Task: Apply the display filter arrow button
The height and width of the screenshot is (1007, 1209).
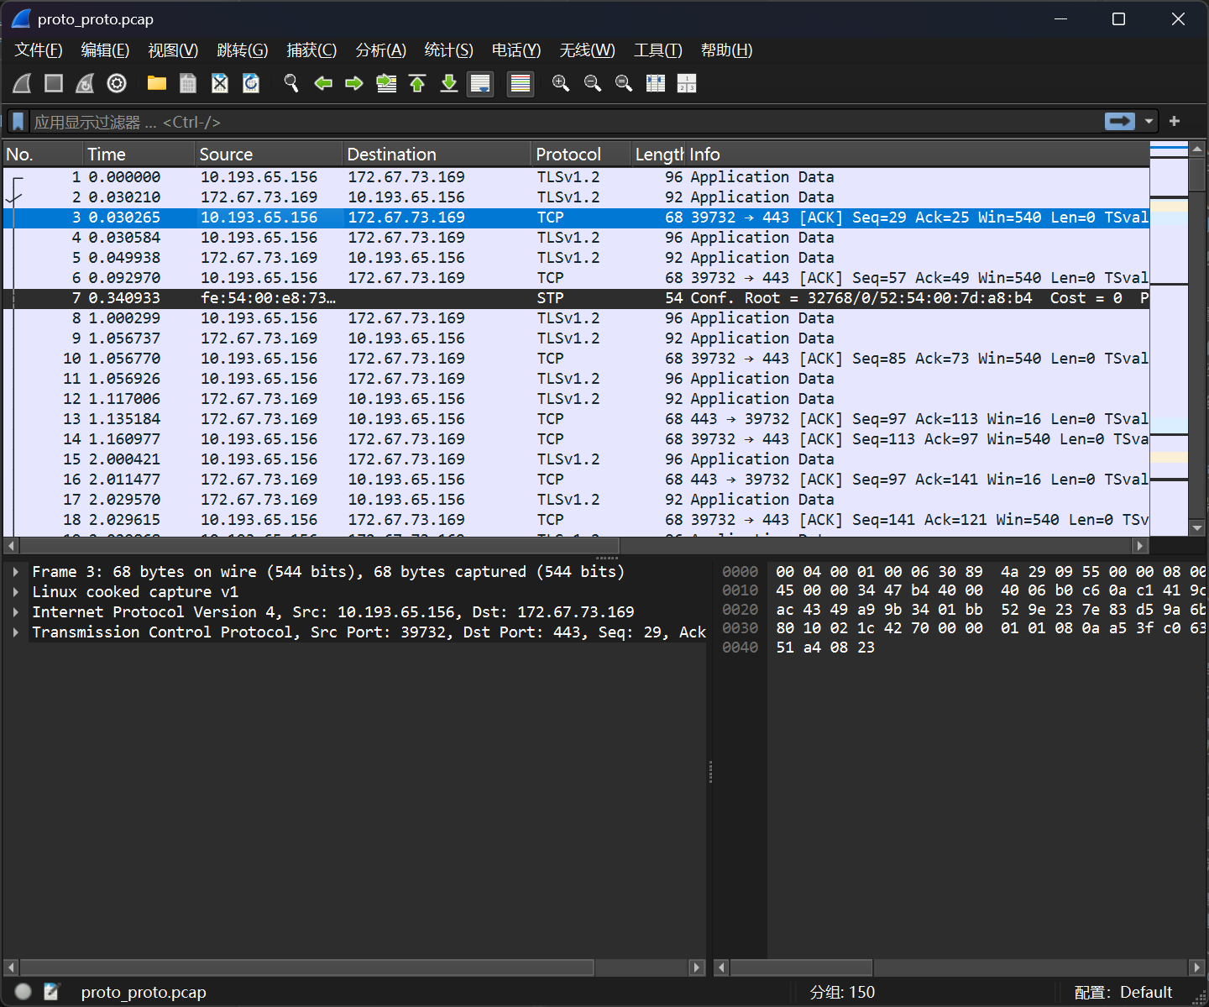Action: click(1120, 122)
